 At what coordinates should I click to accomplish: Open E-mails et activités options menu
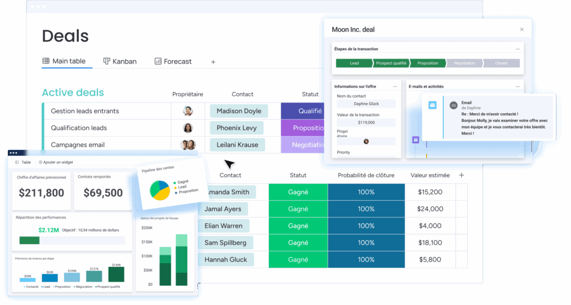coord(517,86)
